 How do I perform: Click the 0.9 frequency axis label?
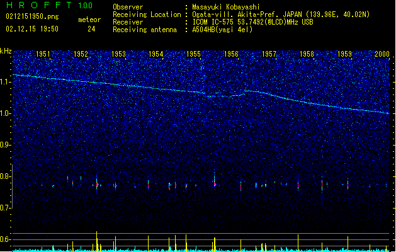5,145
